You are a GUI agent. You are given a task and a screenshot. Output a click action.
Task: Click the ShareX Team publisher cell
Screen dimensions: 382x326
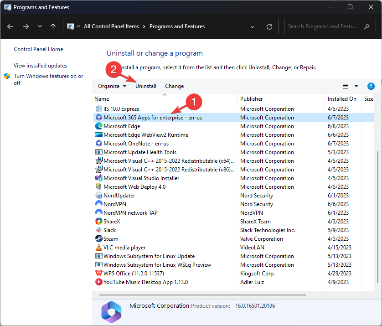coord(255,222)
